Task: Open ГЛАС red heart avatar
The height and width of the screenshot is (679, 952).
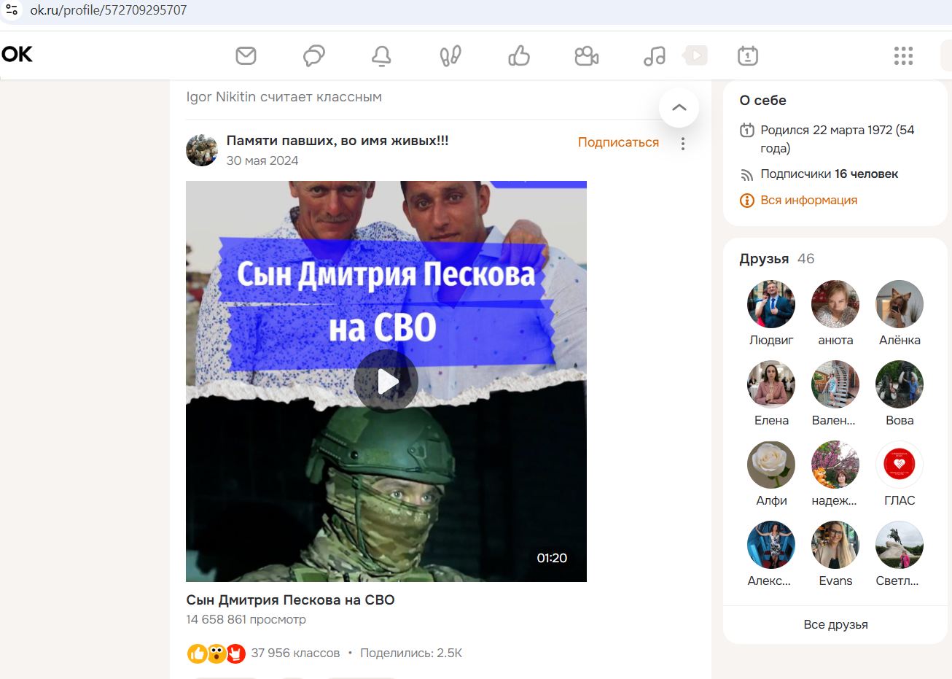Action: [900, 465]
